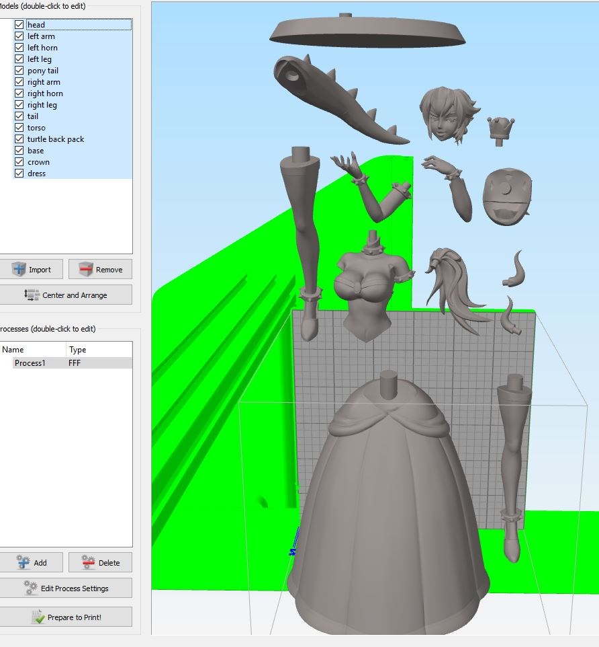599x647 pixels.
Task: Toggle the crown model checkbox
Action: click(19, 162)
